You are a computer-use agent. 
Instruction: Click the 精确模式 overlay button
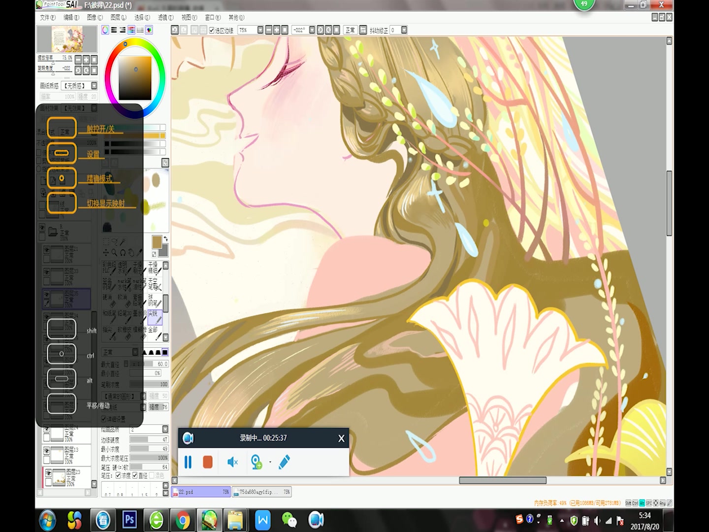[x=62, y=178]
